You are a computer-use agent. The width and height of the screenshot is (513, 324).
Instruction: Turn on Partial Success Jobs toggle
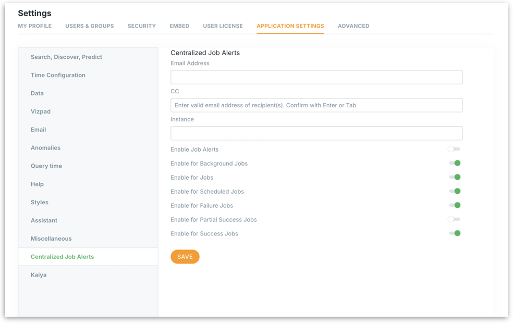pos(454,220)
